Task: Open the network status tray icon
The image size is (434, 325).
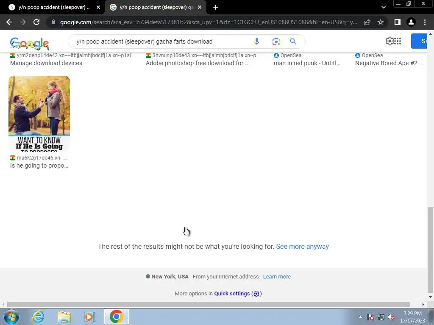Action: pos(381,317)
